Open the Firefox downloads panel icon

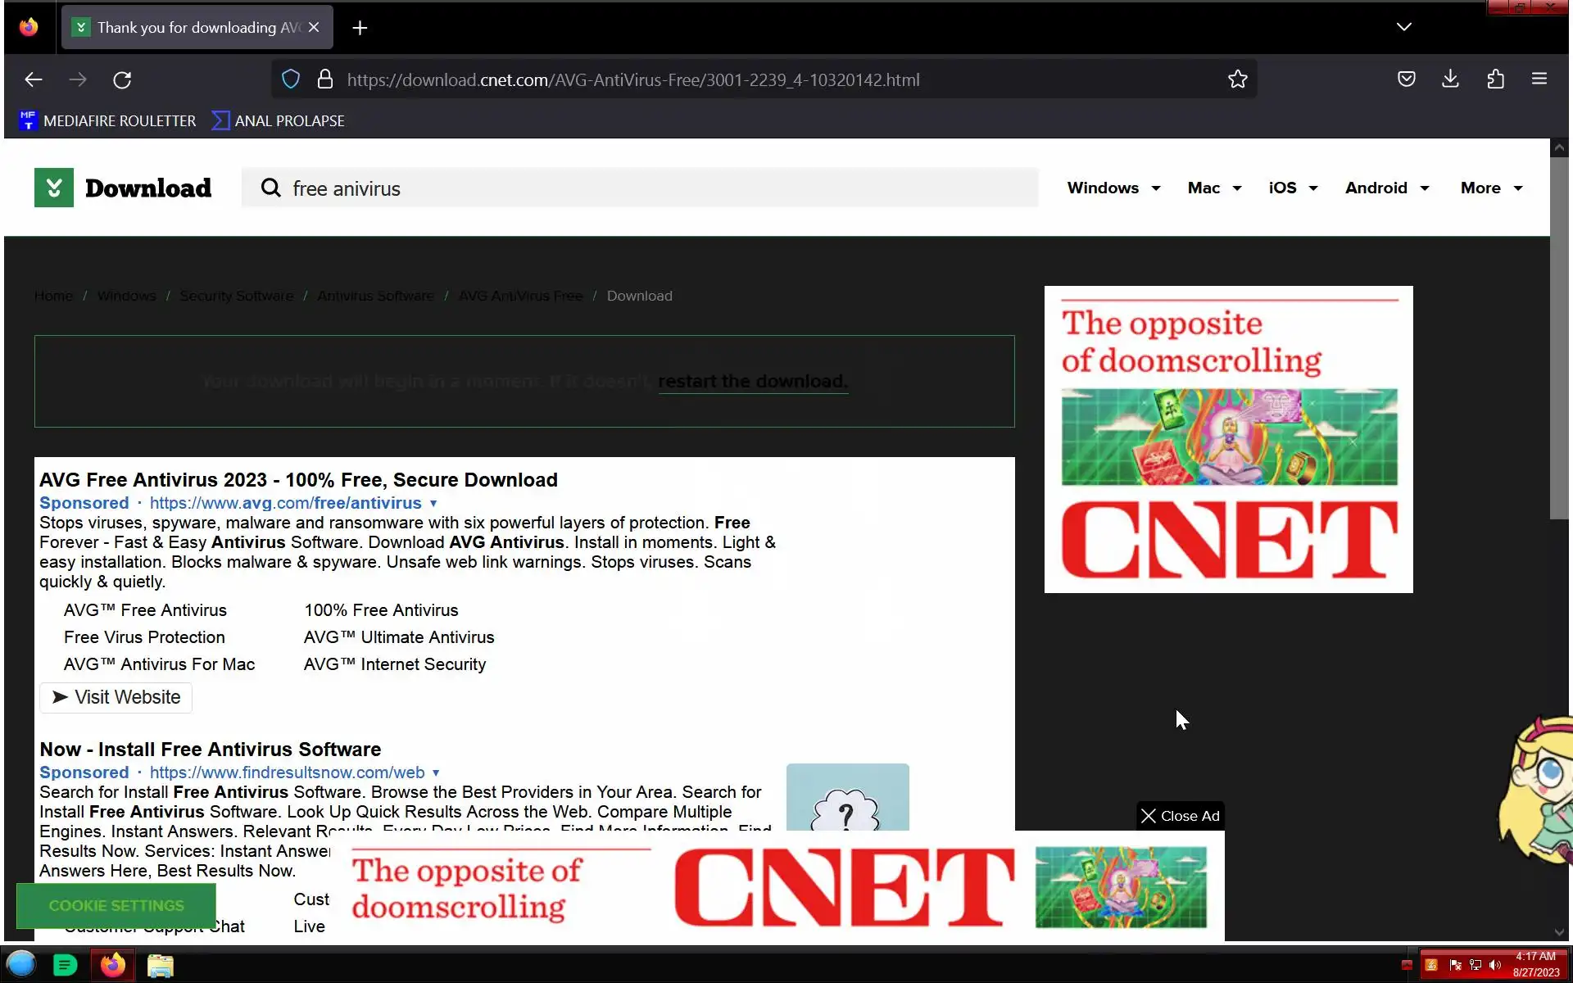(x=1450, y=79)
